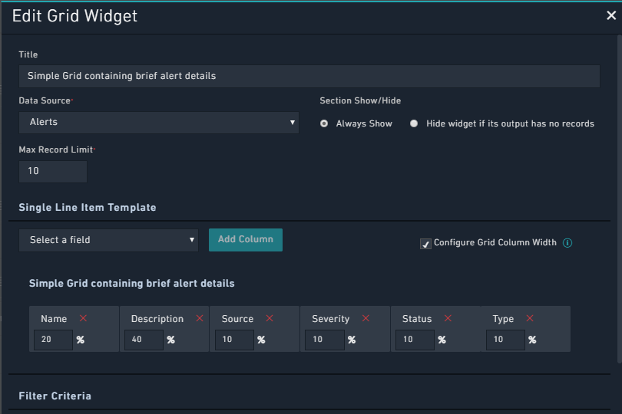
Task: Open the Configure Grid Column Width info icon
Action: pos(567,243)
